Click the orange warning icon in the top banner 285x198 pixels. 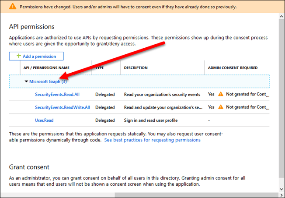coord(13,7)
